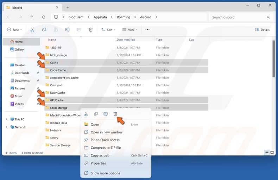The height and width of the screenshot is (180, 278).
Task: Select Home in the navigation pane
Action: pos(21,42)
